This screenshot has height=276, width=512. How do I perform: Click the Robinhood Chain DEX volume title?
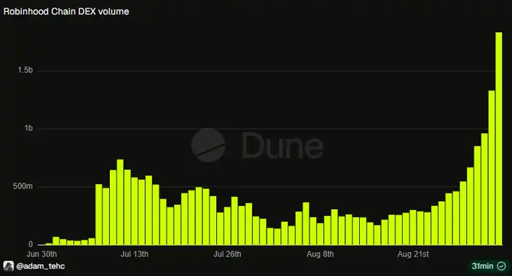pos(66,11)
